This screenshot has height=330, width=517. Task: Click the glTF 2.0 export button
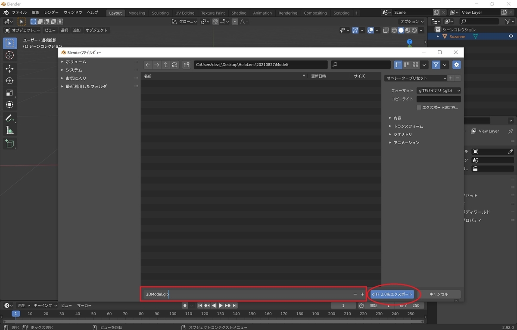point(392,294)
